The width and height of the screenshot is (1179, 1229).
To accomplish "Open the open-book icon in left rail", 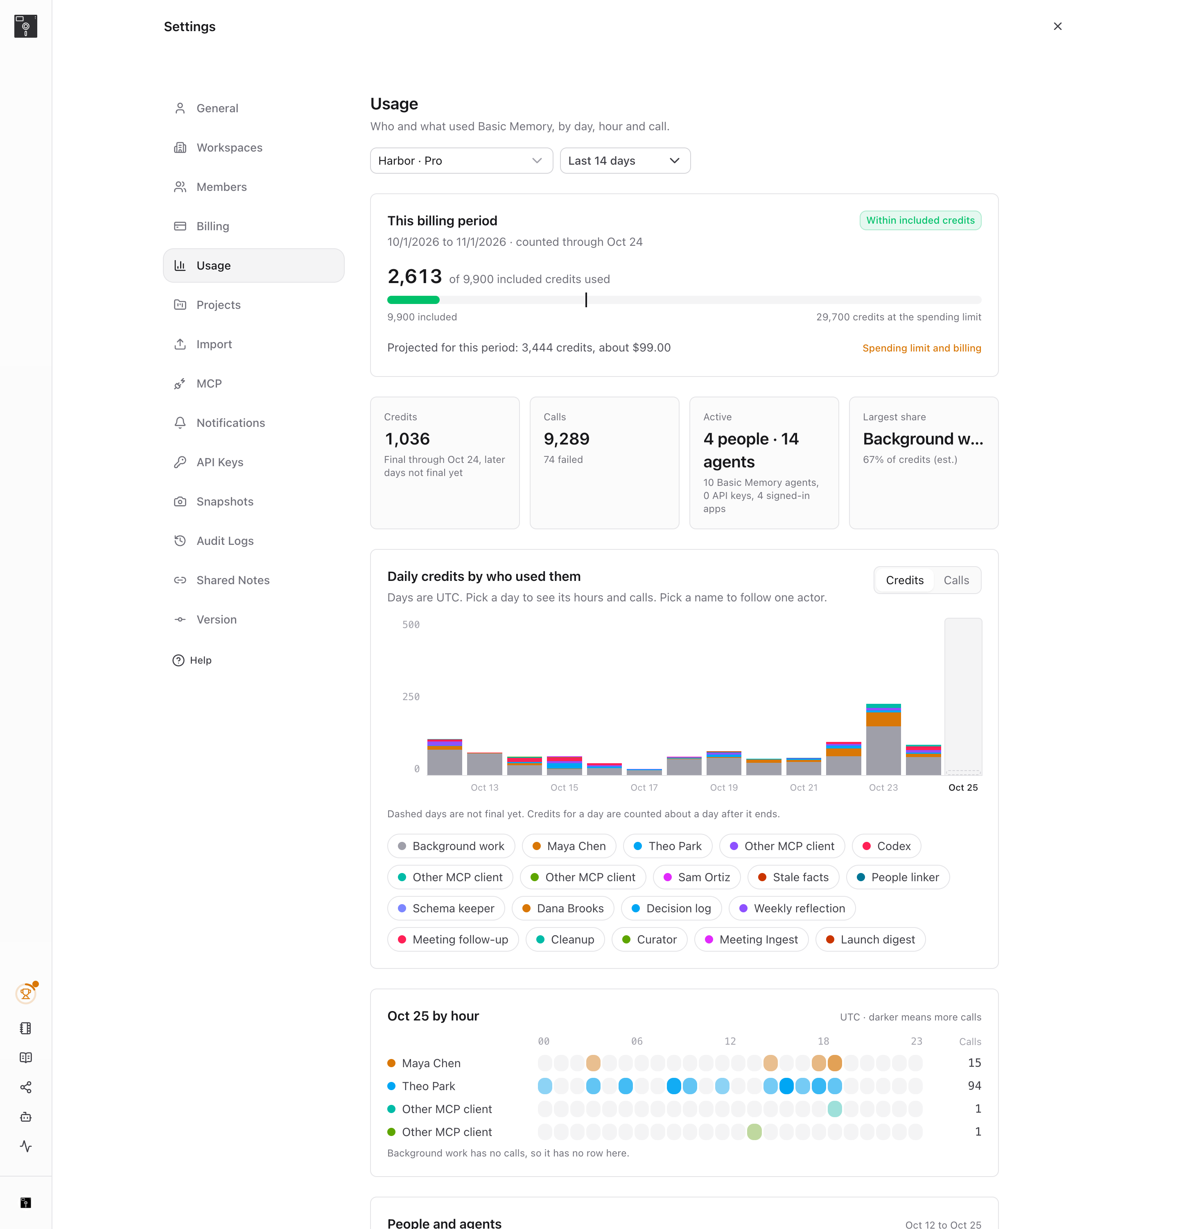I will pyautogui.click(x=26, y=1058).
